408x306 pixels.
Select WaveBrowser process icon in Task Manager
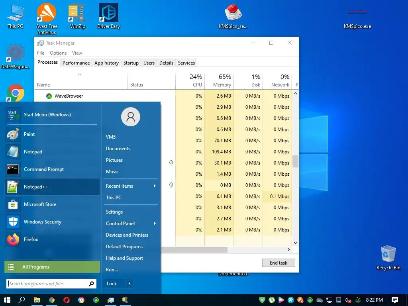(x=49, y=96)
